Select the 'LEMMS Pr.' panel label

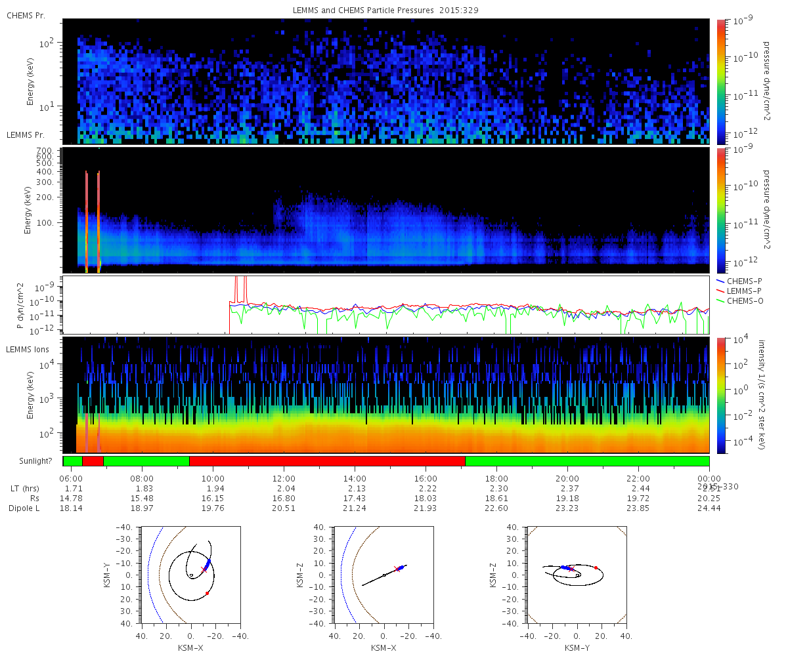click(26, 135)
